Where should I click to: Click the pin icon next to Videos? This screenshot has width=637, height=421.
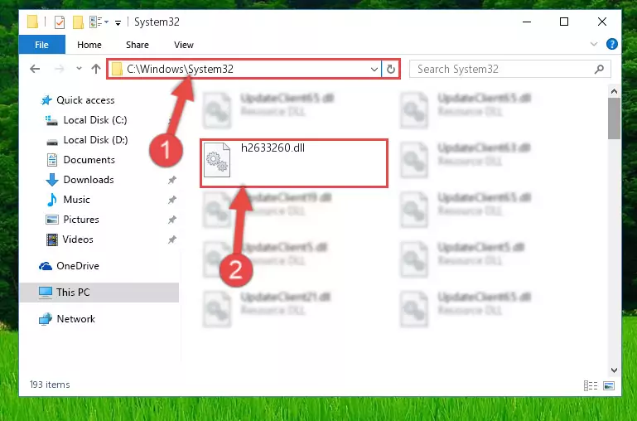click(x=172, y=240)
